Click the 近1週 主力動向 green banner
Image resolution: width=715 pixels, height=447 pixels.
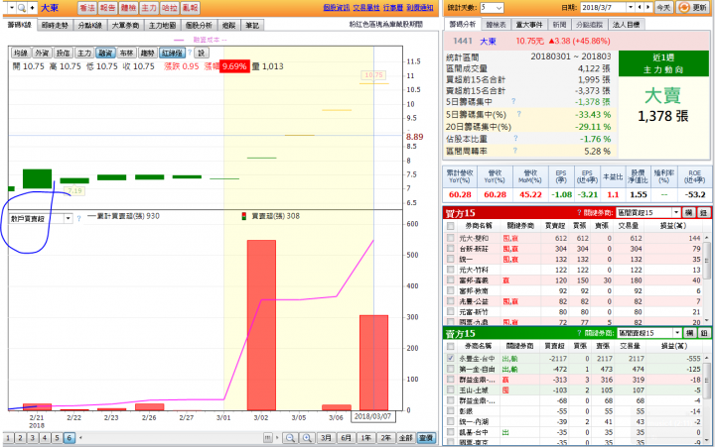(x=663, y=63)
